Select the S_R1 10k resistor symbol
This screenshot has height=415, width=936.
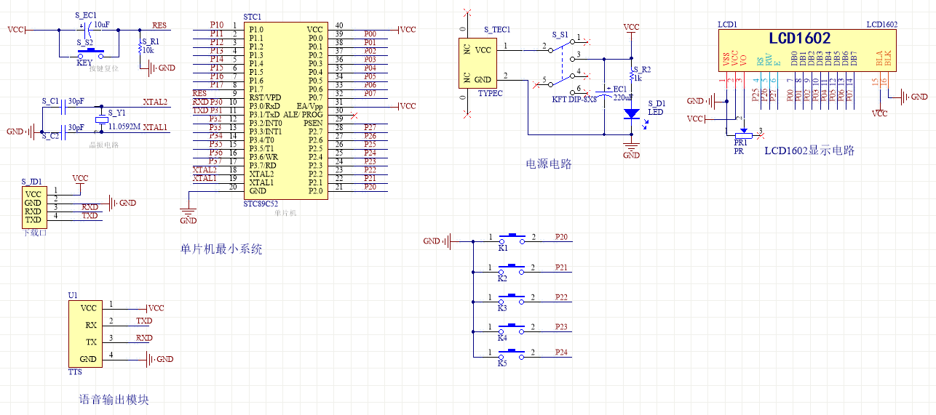[x=140, y=48]
